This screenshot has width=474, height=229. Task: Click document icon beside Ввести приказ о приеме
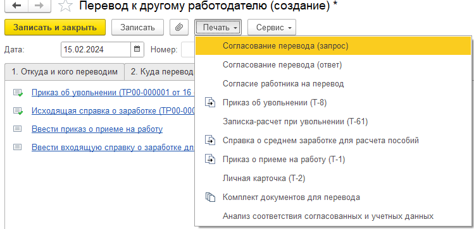18,129
